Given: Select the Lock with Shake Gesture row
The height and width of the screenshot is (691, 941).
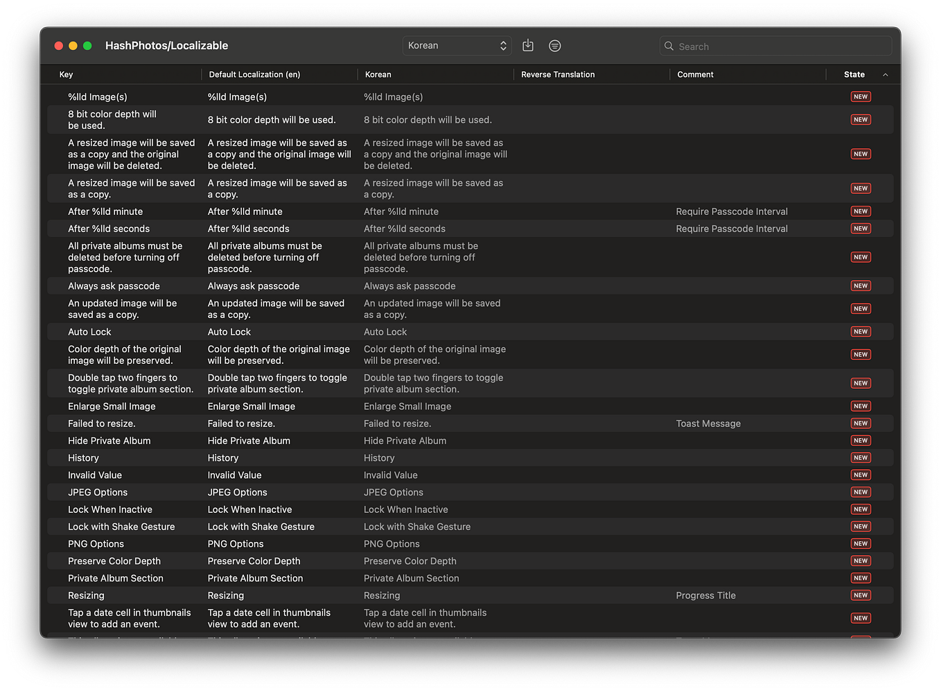Looking at the screenshot, I should 277,526.
